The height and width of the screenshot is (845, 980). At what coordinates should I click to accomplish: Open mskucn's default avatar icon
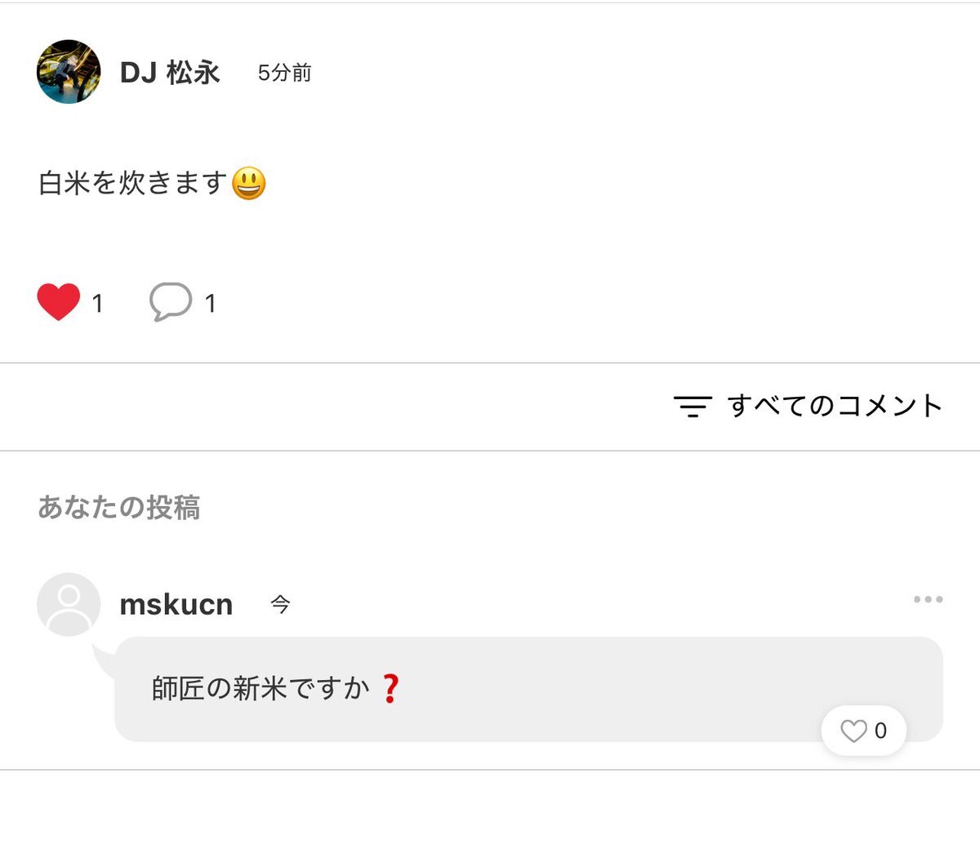tap(69, 604)
